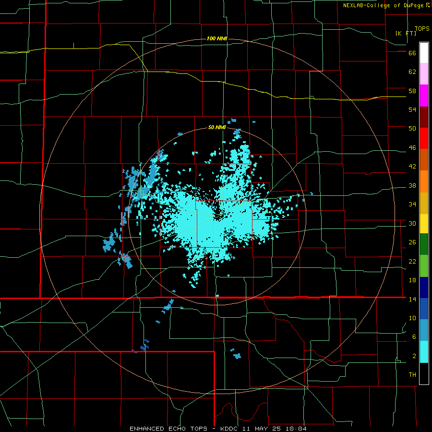Image resolution: width=432 pixels, height=432 pixels.
Task: Click the white 66 kft legend swatch
Action: pos(424,53)
